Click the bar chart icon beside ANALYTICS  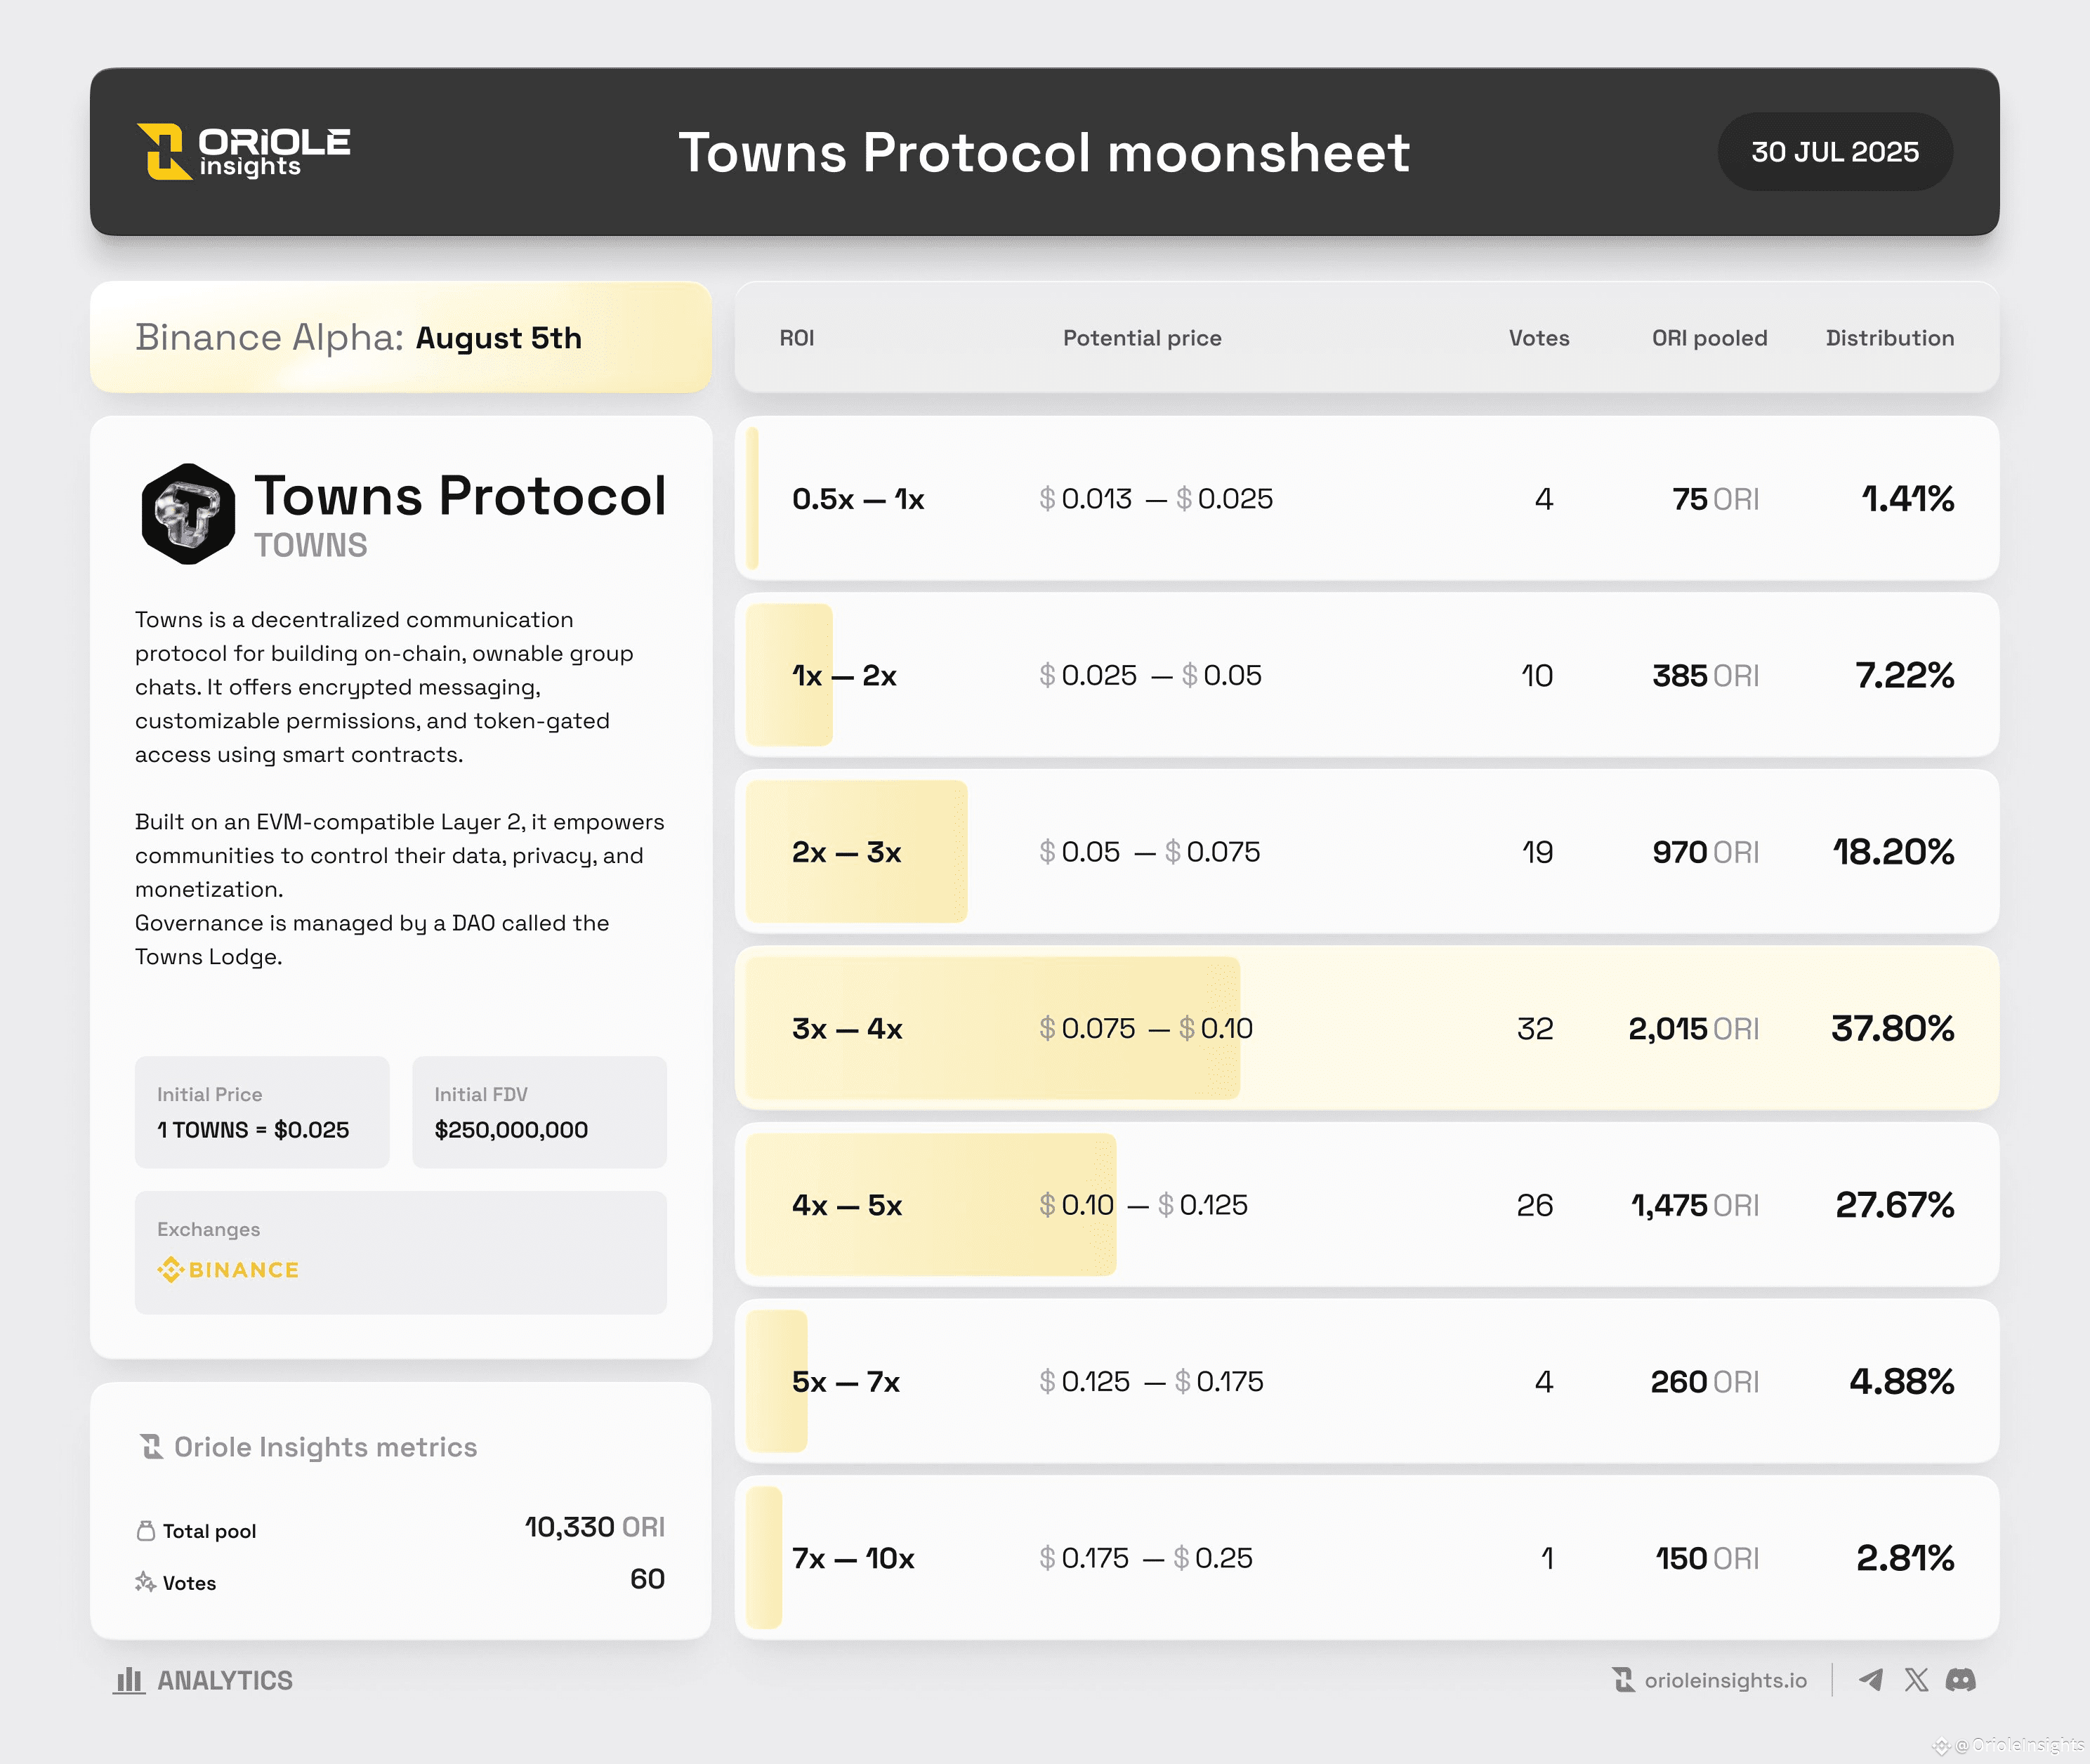(129, 1680)
